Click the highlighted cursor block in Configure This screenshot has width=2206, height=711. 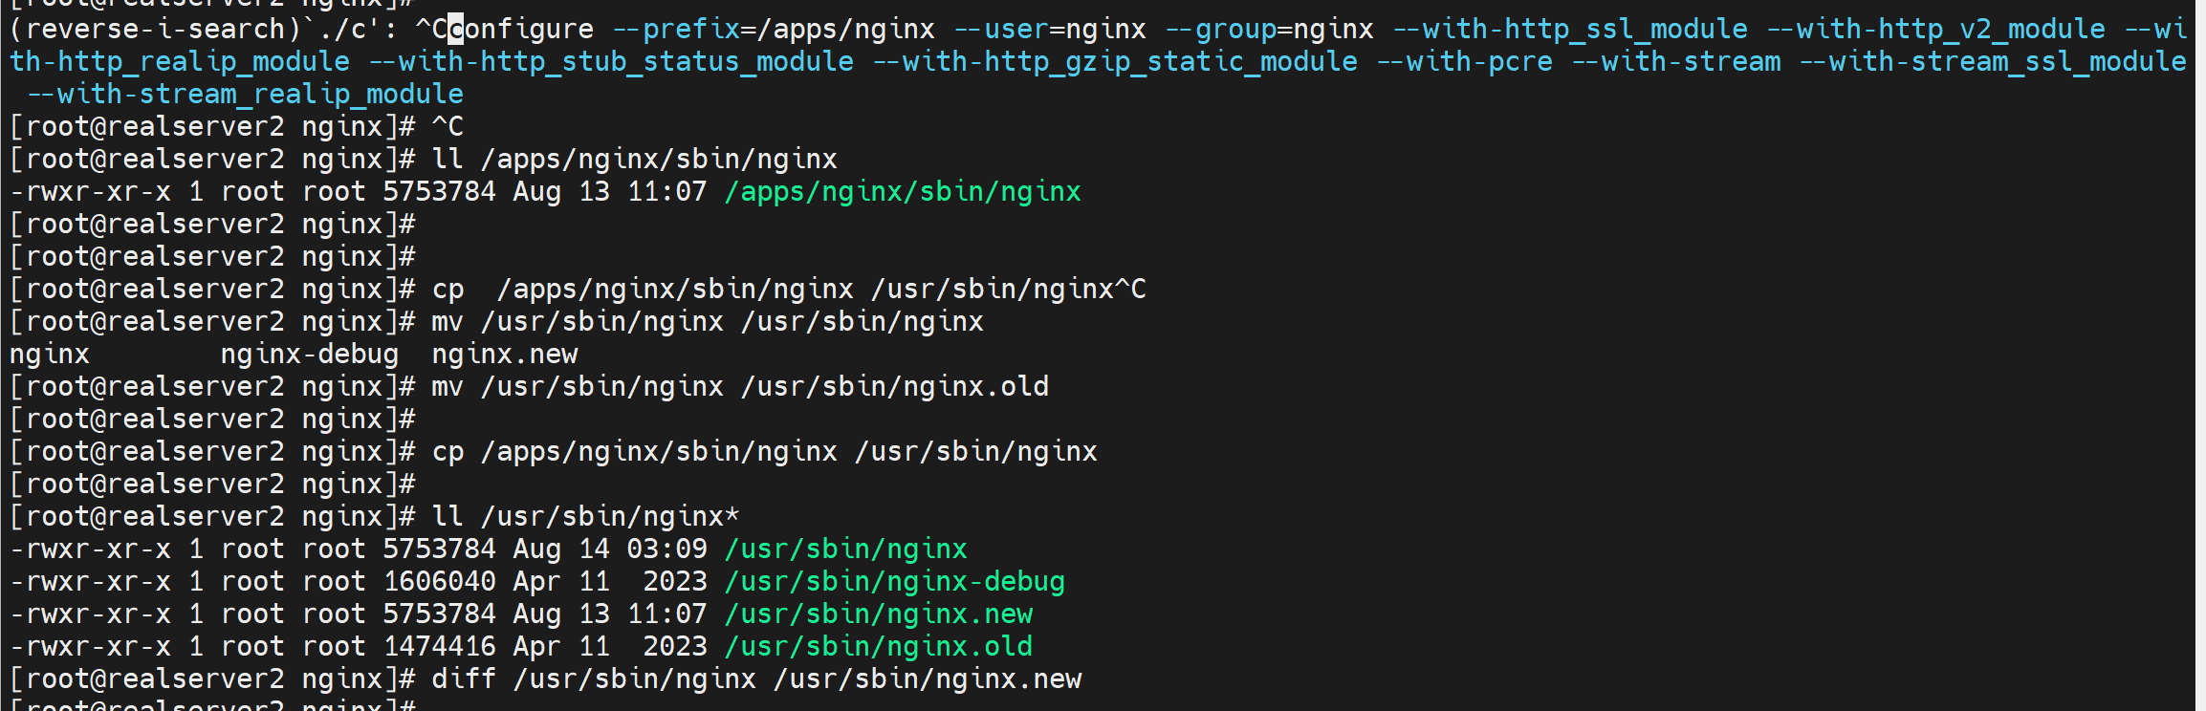coord(455,30)
